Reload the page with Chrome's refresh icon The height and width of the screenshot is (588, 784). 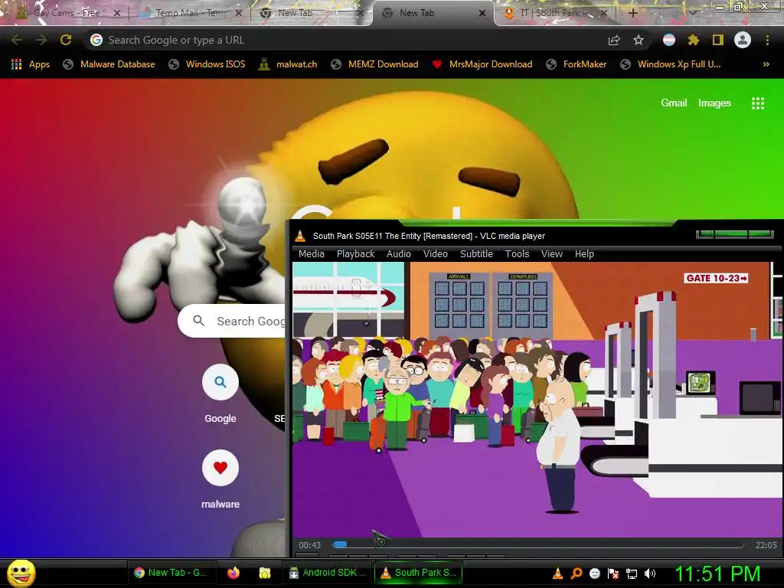click(x=66, y=40)
